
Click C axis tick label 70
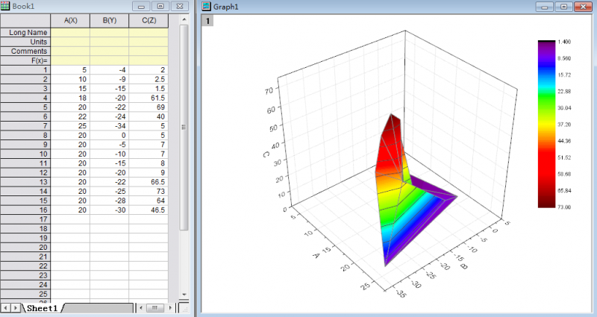click(269, 90)
